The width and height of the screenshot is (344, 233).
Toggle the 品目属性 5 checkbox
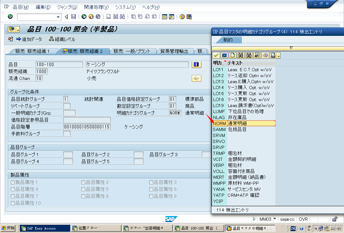(83, 189)
